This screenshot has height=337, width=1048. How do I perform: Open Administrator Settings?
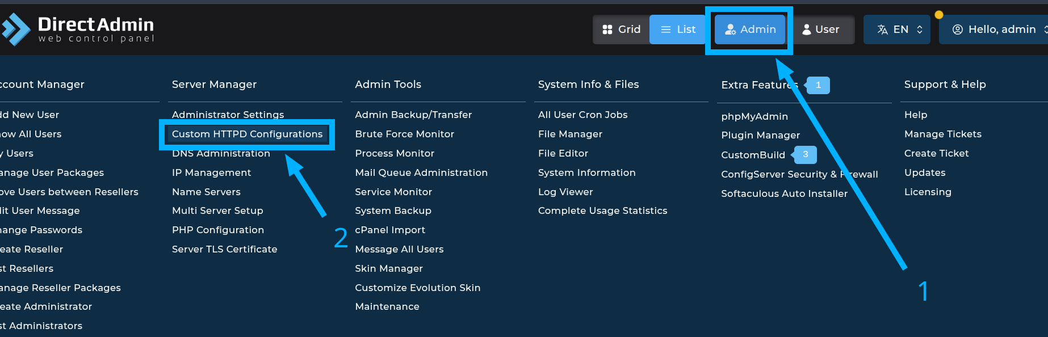(228, 115)
